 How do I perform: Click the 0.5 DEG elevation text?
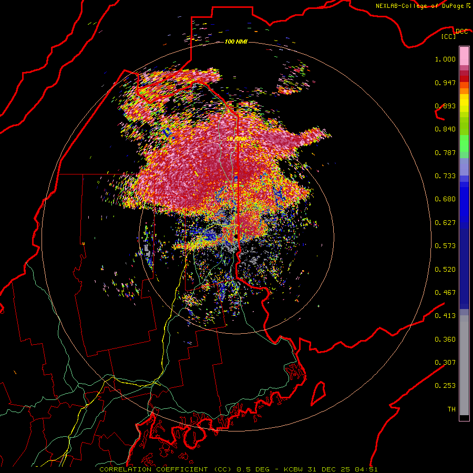tap(253, 469)
